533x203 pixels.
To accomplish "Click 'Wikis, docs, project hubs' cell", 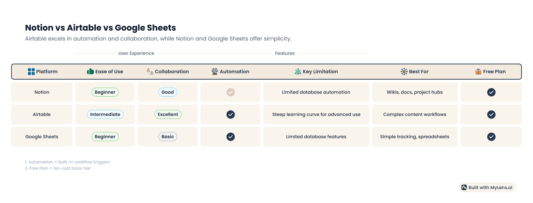I will [x=415, y=92].
